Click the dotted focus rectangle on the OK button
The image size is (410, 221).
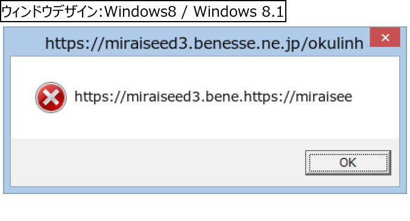[x=348, y=162]
